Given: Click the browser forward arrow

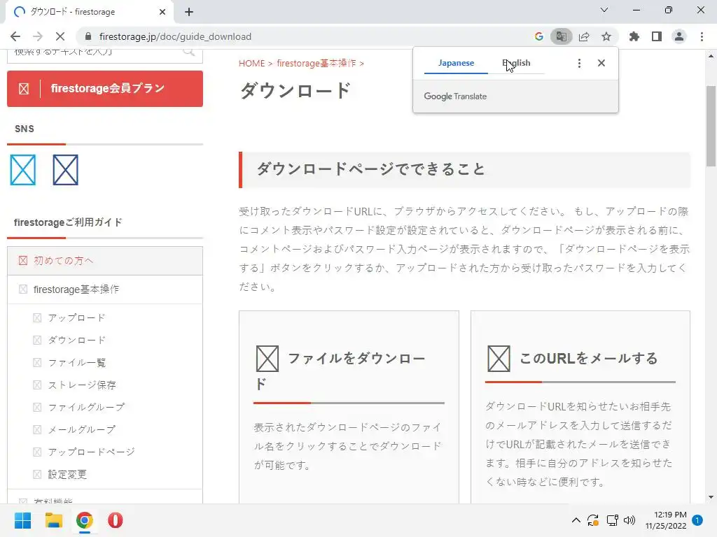Looking at the screenshot, I should click(38, 36).
